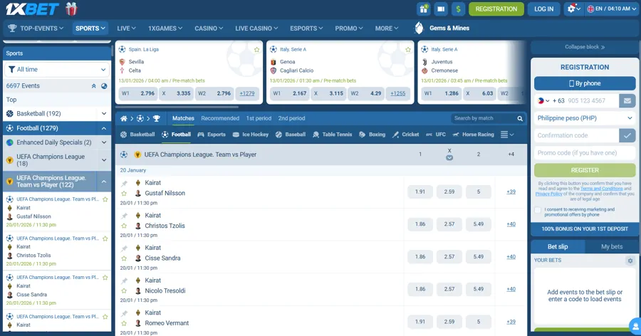
Task: Toggle favorite star for Kairat vs Nicolo Tresoldi row
Action: [124, 290]
